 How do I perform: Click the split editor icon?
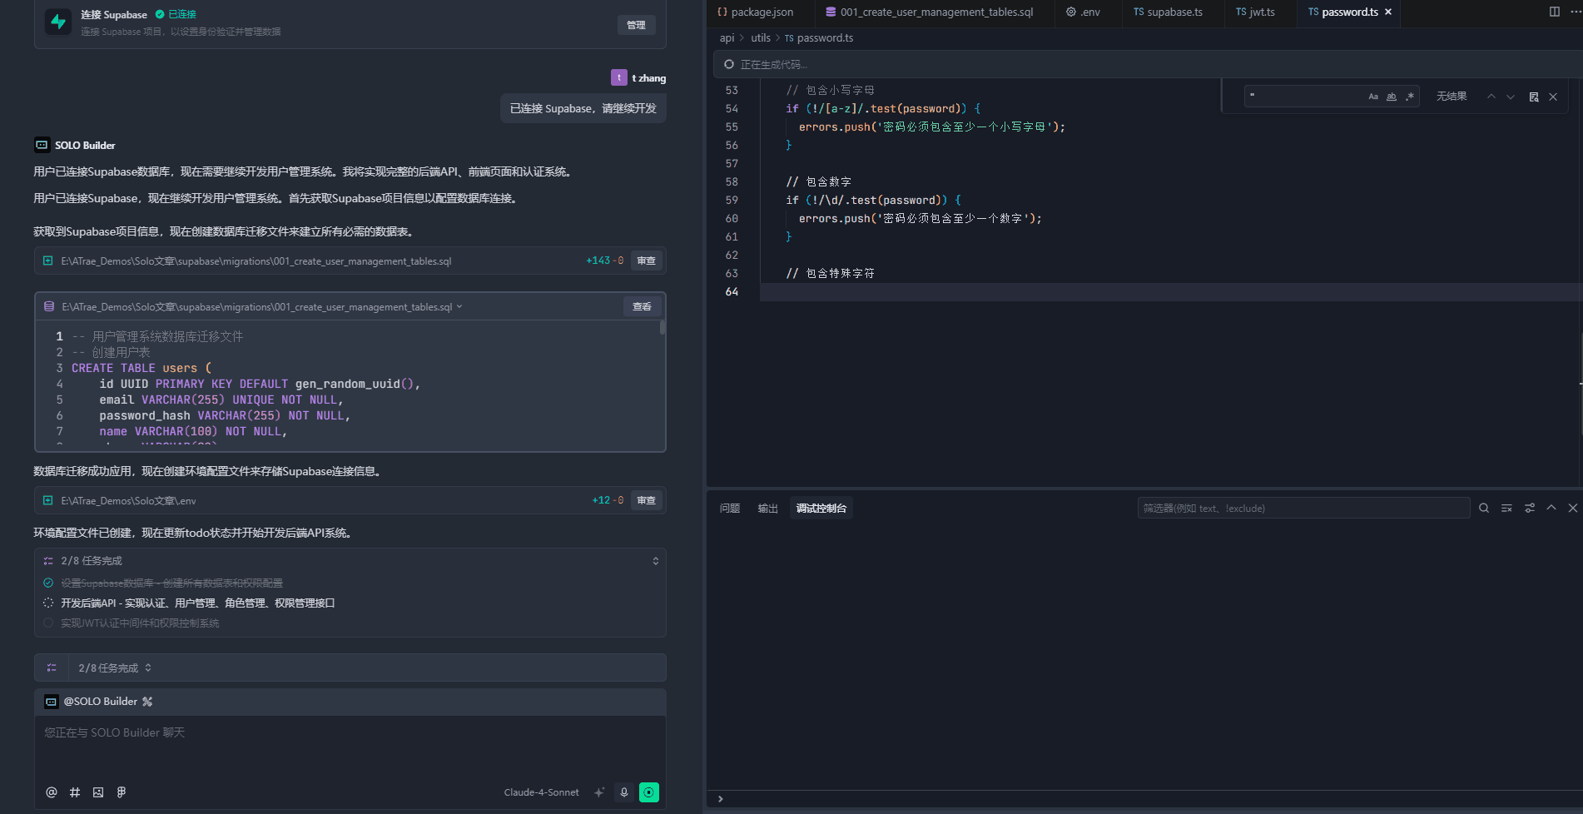pos(1554,12)
